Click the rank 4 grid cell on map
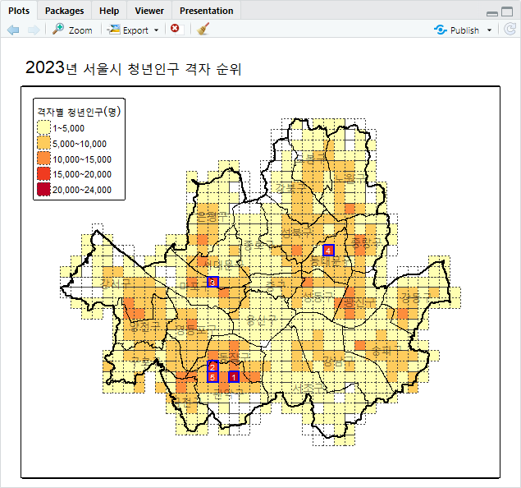Screen dimensions: 521x488 [x=328, y=251]
